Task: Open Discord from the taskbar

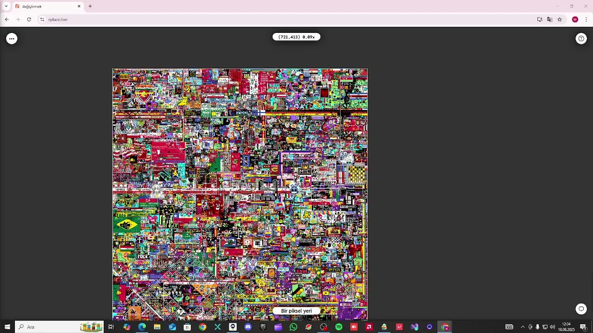Action: tap(248, 327)
